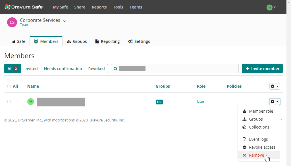Remove the member via Remove option

tap(256, 155)
